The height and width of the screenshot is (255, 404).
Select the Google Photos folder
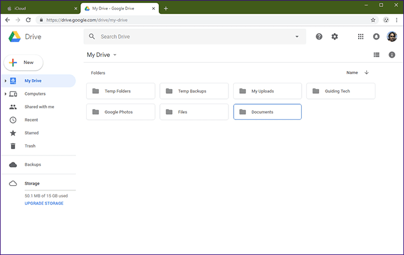coord(120,112)
